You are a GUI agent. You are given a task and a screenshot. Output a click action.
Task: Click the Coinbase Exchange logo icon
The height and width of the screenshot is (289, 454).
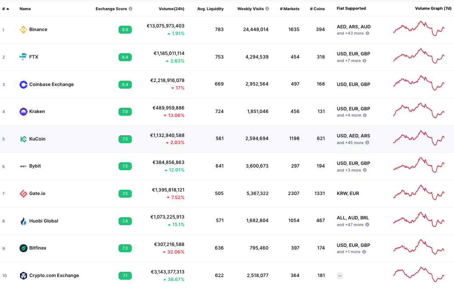pos(23,85)
